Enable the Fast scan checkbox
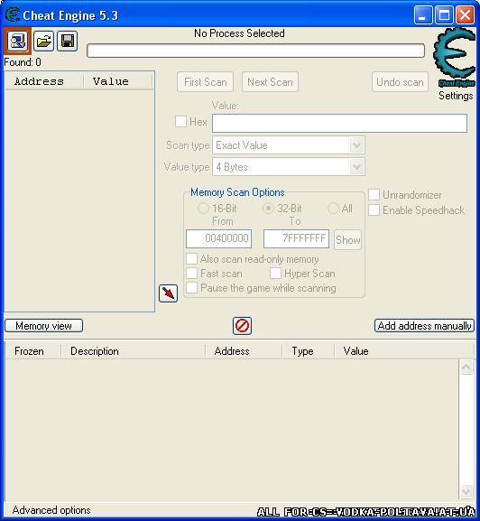The width and height of the screenshot is (480, 521). click(191, 274)
